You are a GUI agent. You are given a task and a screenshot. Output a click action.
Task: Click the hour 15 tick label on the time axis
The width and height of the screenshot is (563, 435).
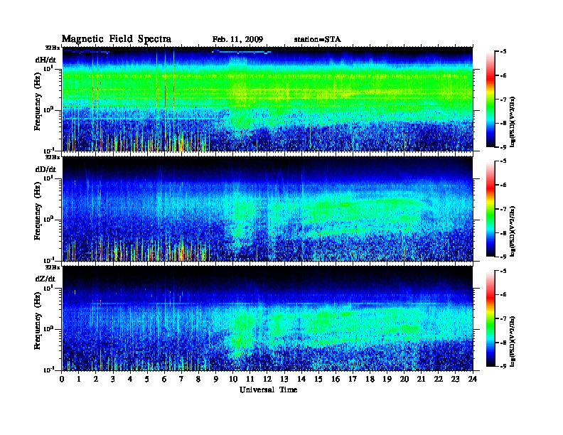point(318,379)
